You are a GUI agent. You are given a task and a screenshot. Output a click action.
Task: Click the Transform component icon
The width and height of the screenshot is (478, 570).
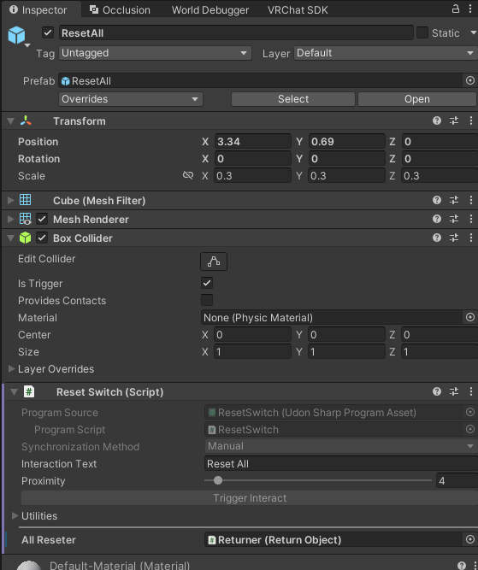pyautogui.click(x=26, y=120)
